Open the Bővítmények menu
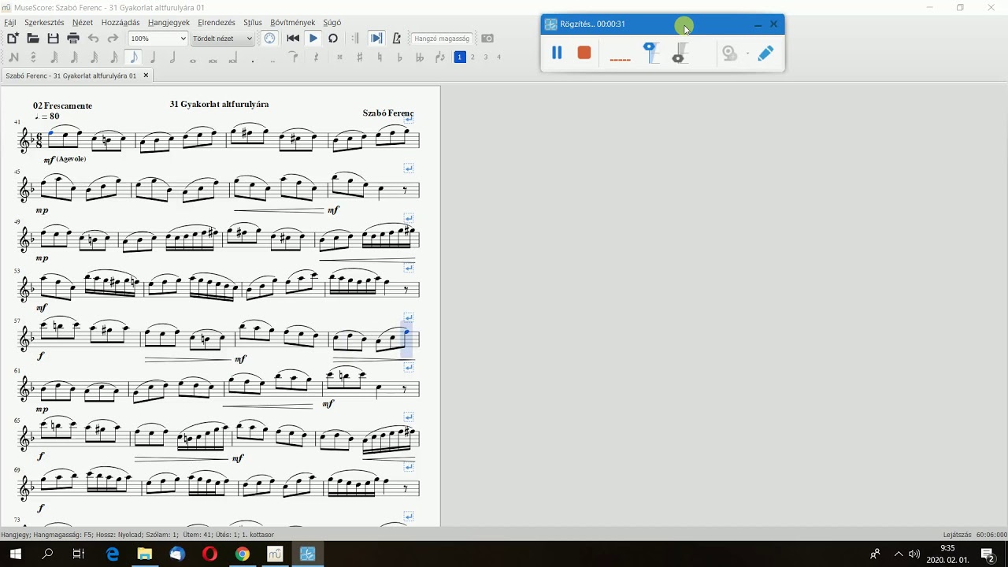1008x567 pixels. (293, 23)
